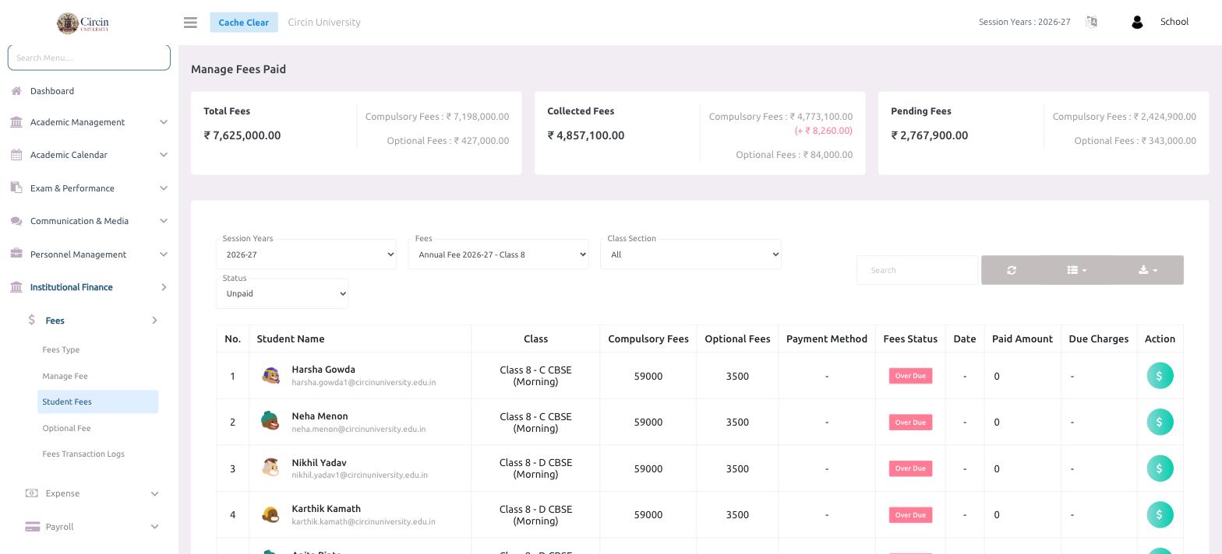The width and height of the screenshot is (1222, 554).
Task: Click the Circin University header text
Action: pos(324,22)
